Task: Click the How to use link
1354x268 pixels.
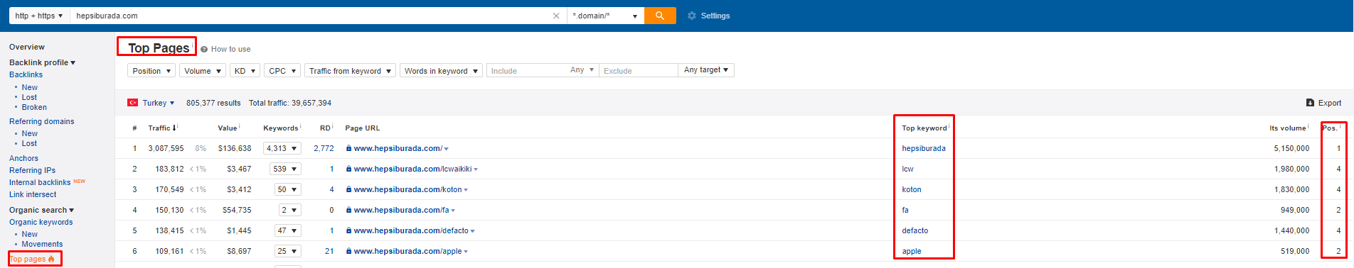Action: pyautogui.click(x=230, y=49)
